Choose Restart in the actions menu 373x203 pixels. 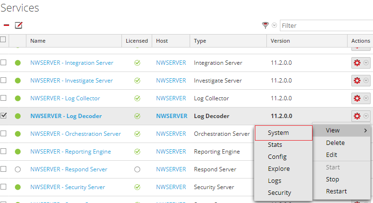336,191
